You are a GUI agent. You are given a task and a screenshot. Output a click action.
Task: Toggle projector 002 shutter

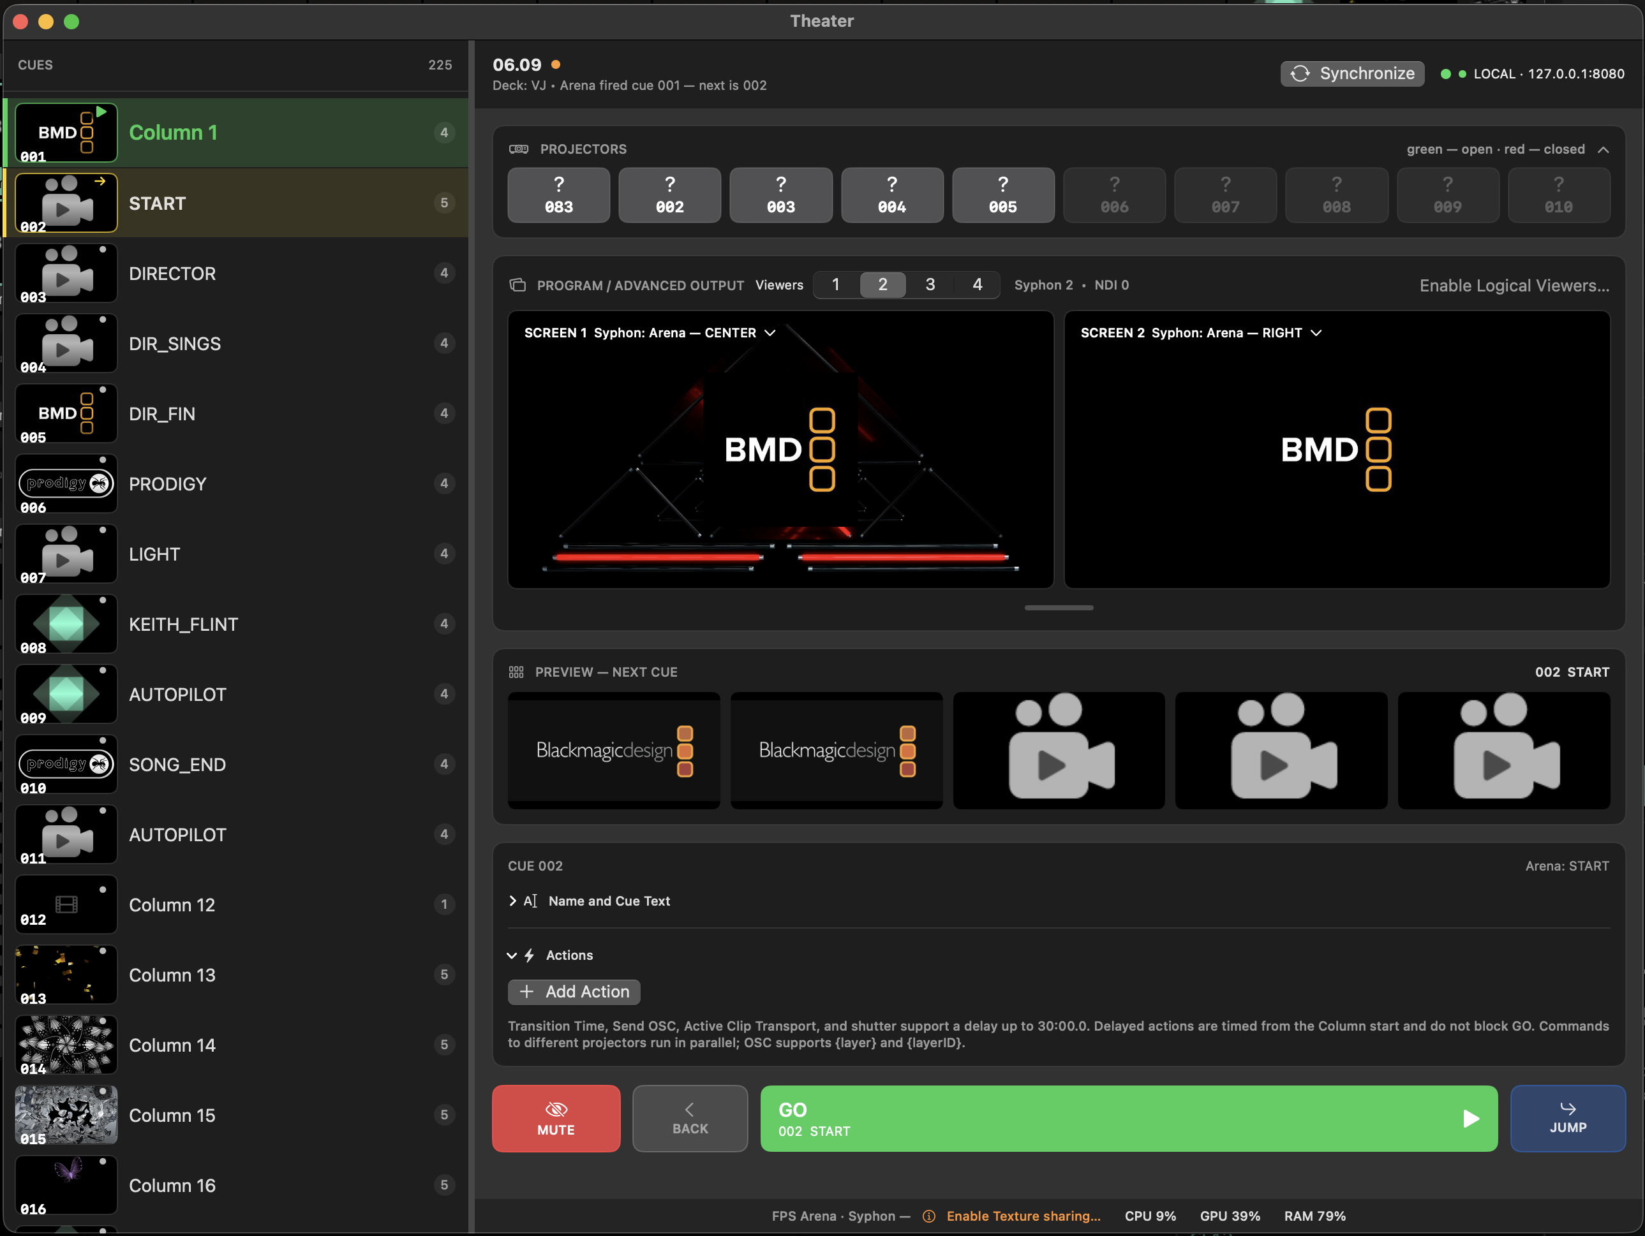click(669, 195)
